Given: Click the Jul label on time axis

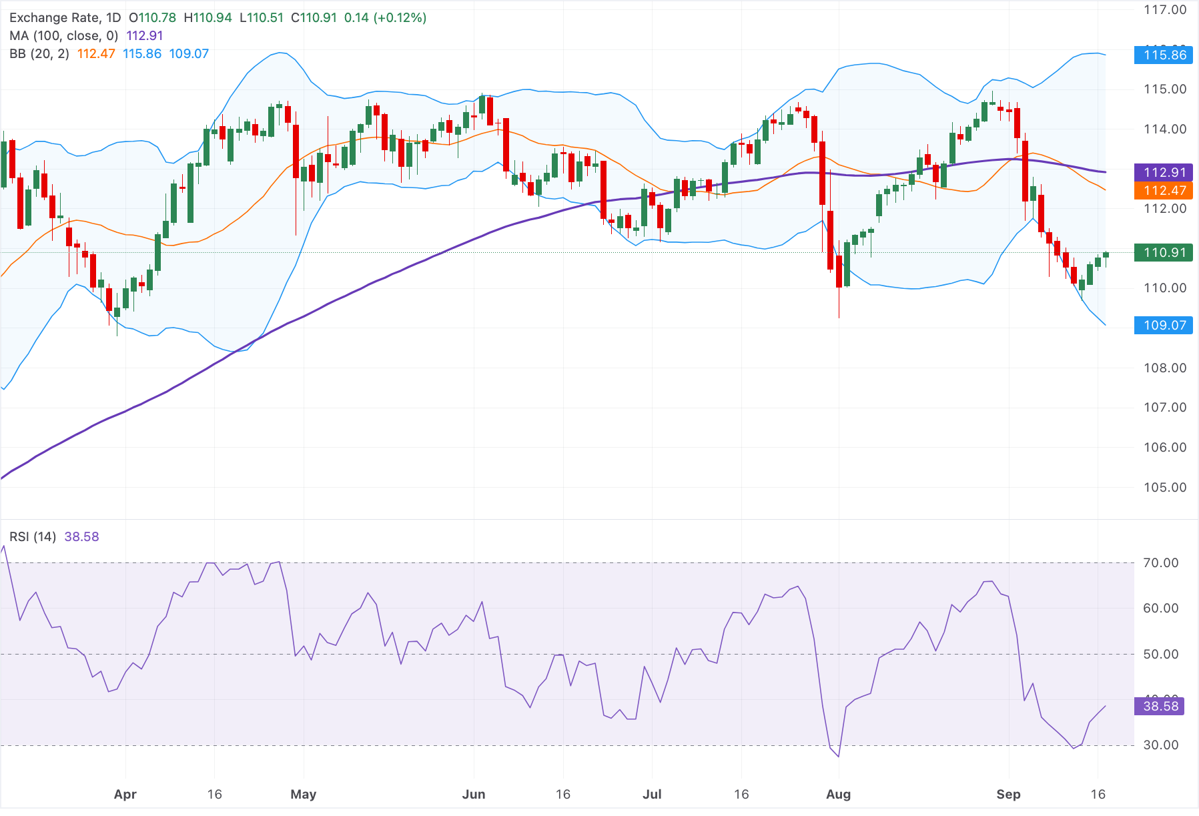Looking at the screenshot, I should 652,795.
